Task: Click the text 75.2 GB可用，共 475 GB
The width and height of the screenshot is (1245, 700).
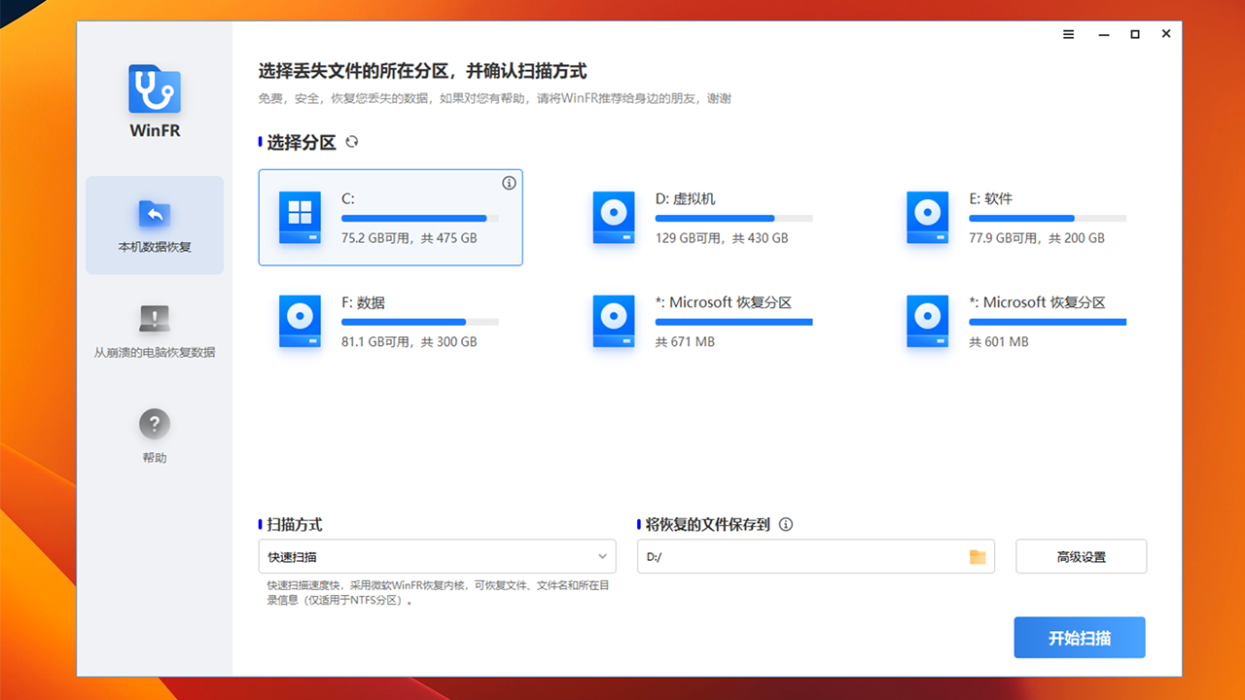Action: pos(409,238)
